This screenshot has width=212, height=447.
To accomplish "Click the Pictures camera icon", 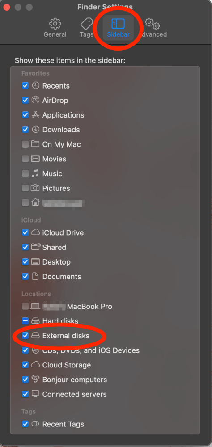I will (35, 188).
